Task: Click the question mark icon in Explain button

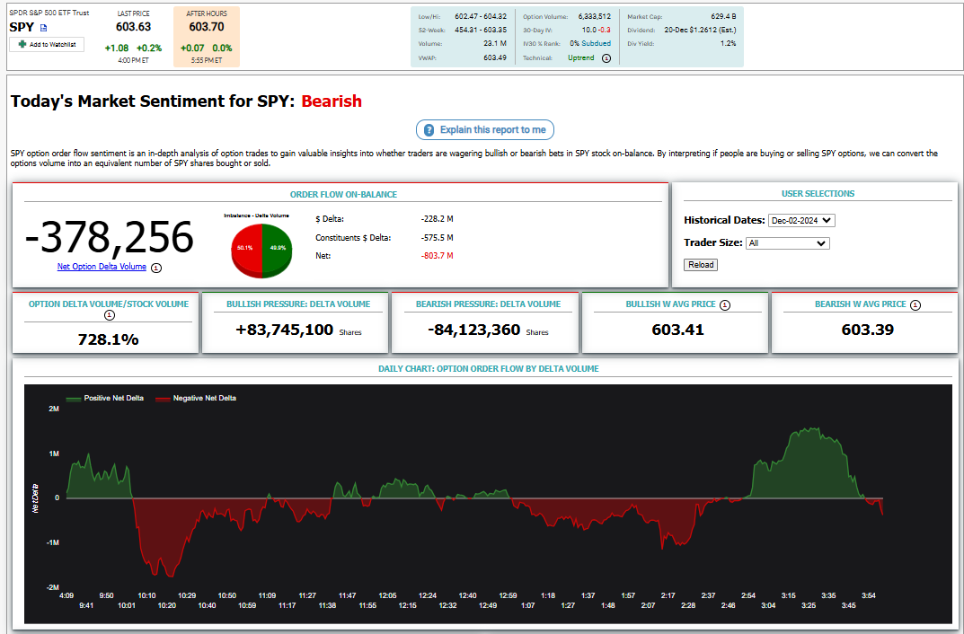Action: pyautogui.click(x=429, y=130)
